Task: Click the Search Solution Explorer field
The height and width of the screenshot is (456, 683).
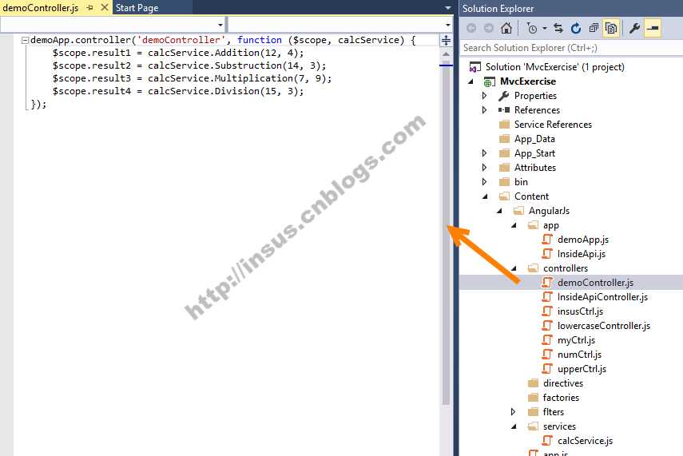Action: tap(571, 48)
